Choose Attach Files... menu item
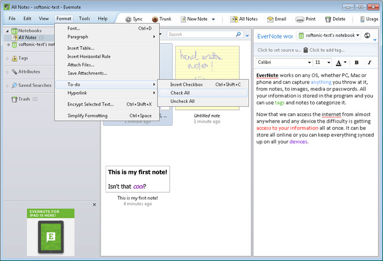Image resolution: width=383 pixels, height=261 pixels. [107, 65]
